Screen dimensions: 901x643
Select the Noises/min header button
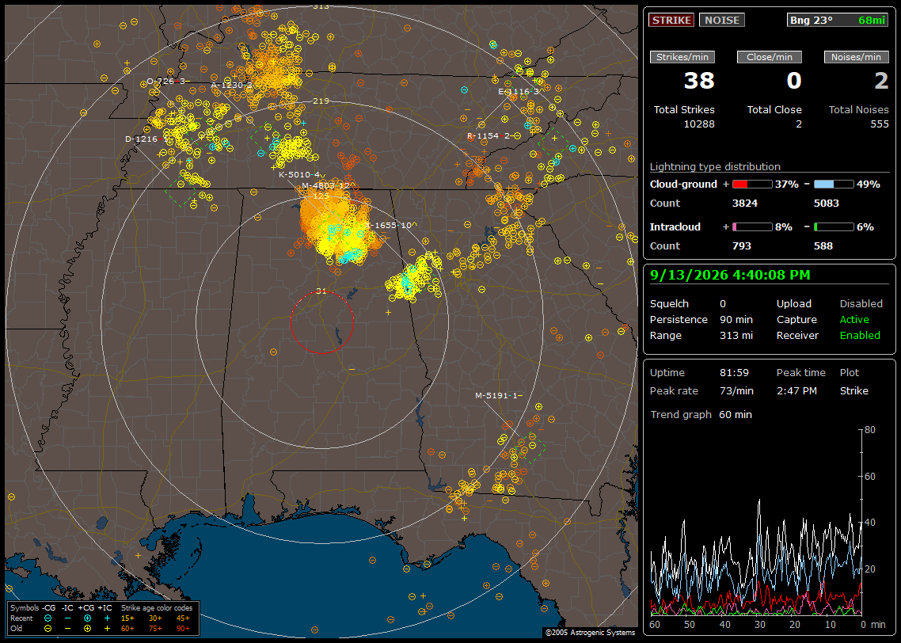coord(856,57)
